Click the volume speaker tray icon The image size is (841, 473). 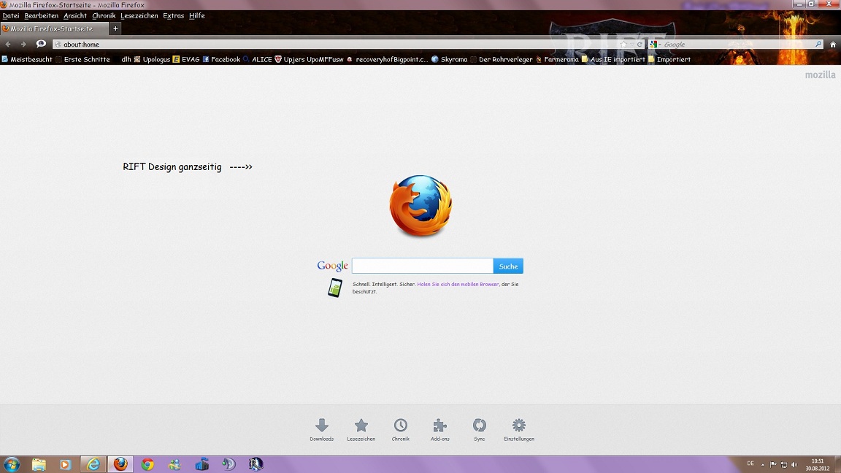pos(794,464)
